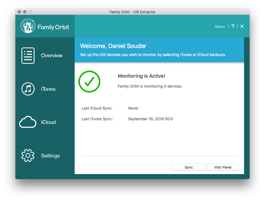Click the iCloud cloud icon
The image size is (265, 201).
[x=28, y=122]
